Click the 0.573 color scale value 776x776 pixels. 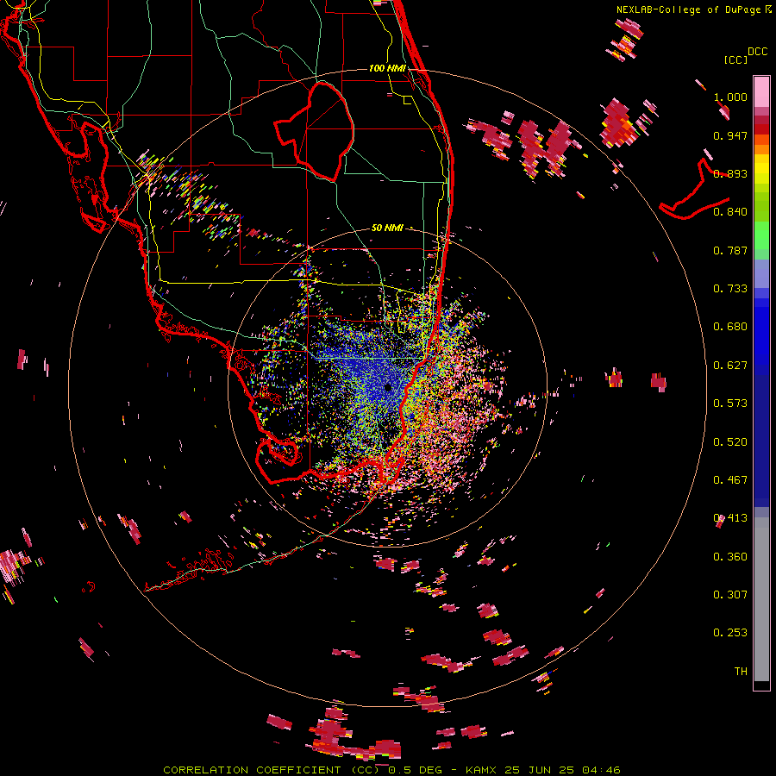pyautogui.click(x=730, y=404)
